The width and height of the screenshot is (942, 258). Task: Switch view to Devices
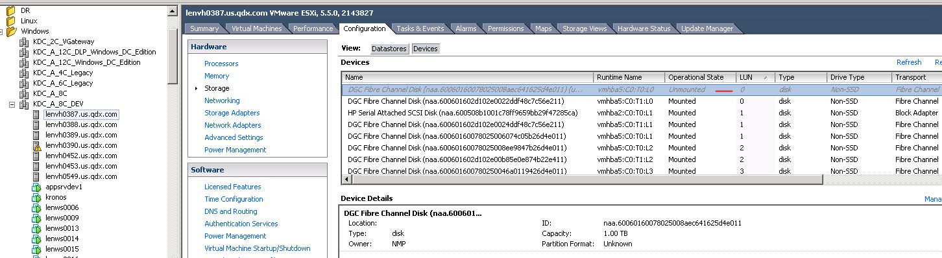425,49
